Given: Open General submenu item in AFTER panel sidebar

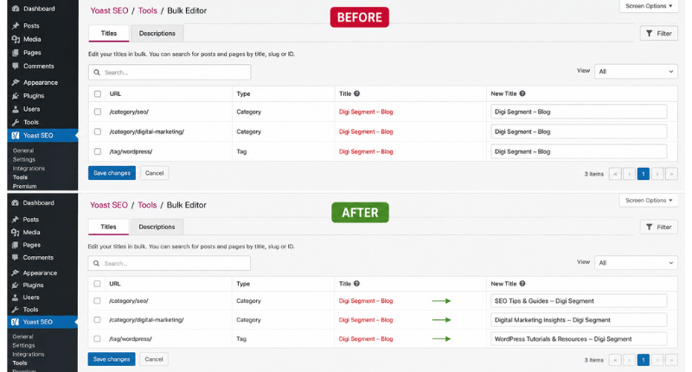Looking at the screenshot, I should pyautogui.click(x=23, y=337).
